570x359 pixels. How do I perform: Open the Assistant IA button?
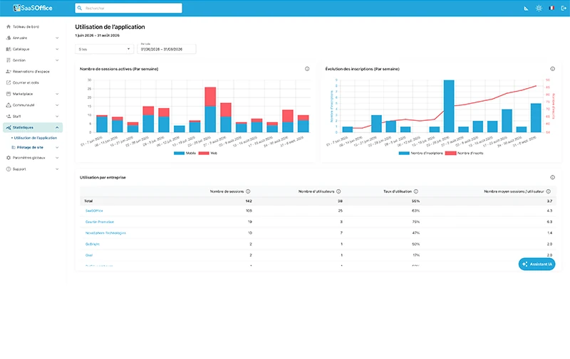537,264
